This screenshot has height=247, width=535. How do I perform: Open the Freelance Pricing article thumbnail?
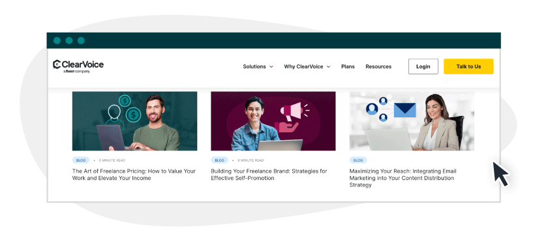(x=134, y=121)
